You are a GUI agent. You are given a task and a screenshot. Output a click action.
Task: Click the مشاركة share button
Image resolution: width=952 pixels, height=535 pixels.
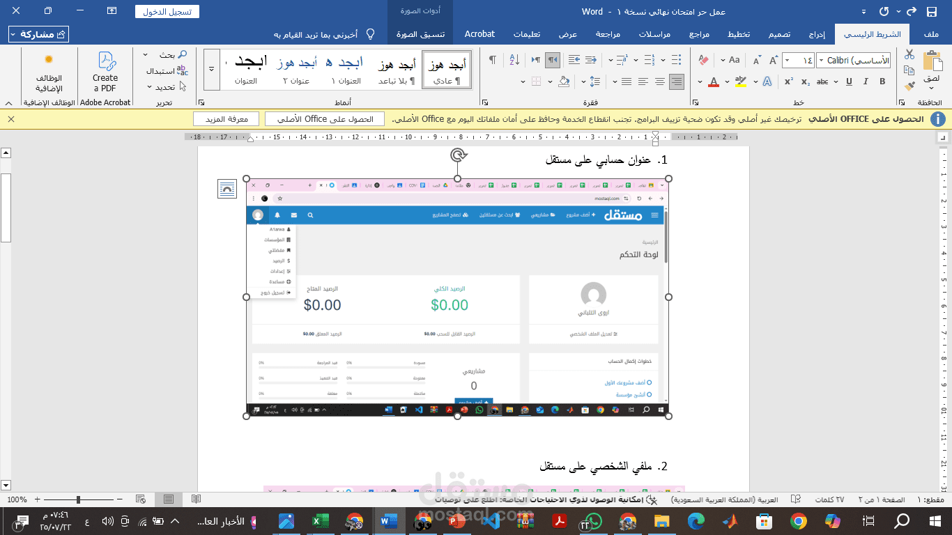[39, 34]
